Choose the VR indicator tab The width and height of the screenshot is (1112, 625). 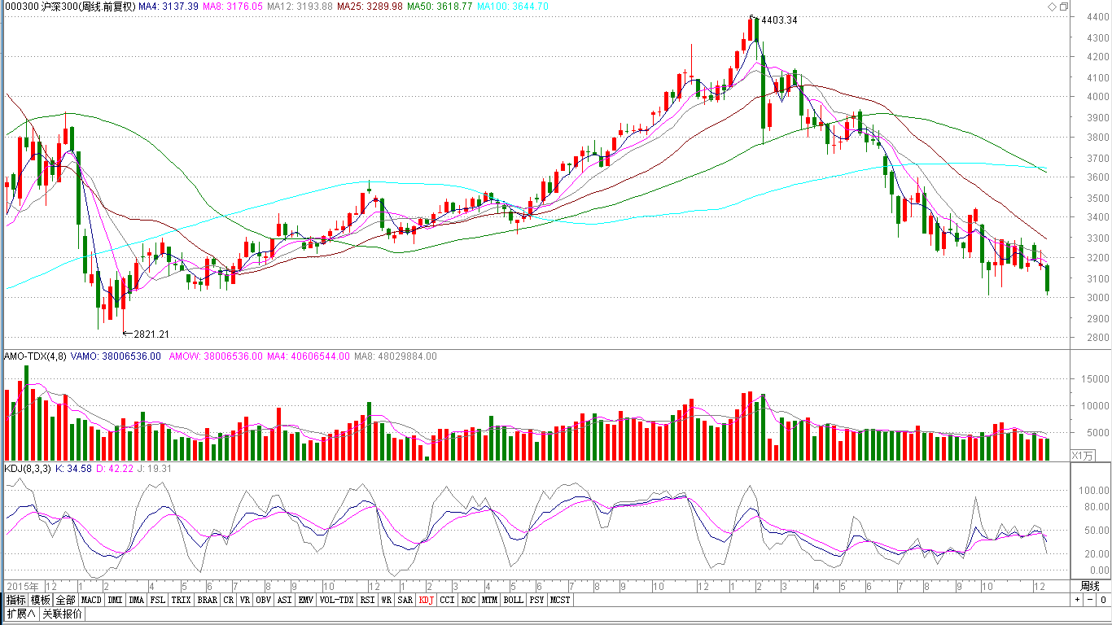click(x=245, y=600)
